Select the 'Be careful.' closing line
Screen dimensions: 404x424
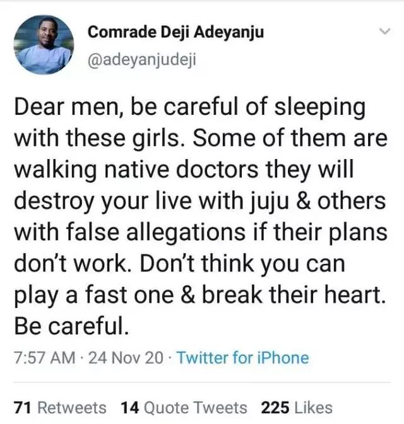(x=71, y=326)
